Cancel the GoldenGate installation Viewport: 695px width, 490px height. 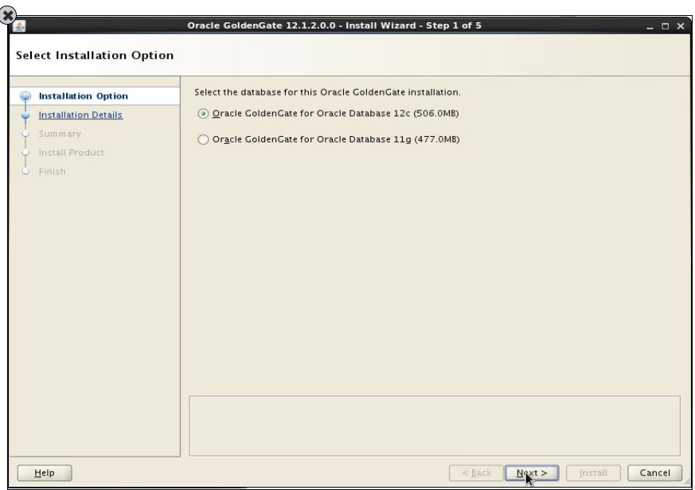(x=654, y=472)
